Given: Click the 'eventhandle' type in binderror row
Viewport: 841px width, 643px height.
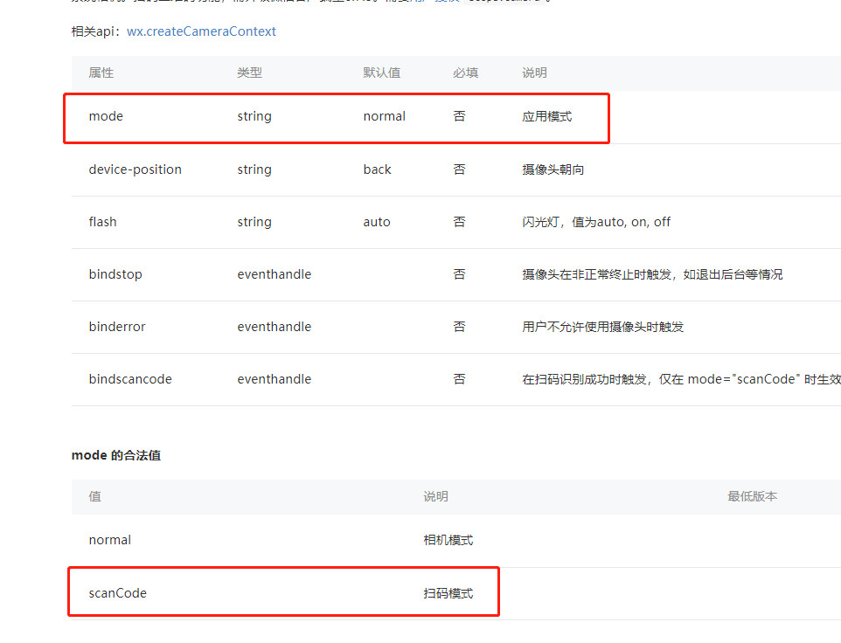Looking at the screenshot, I should point(275,327).
